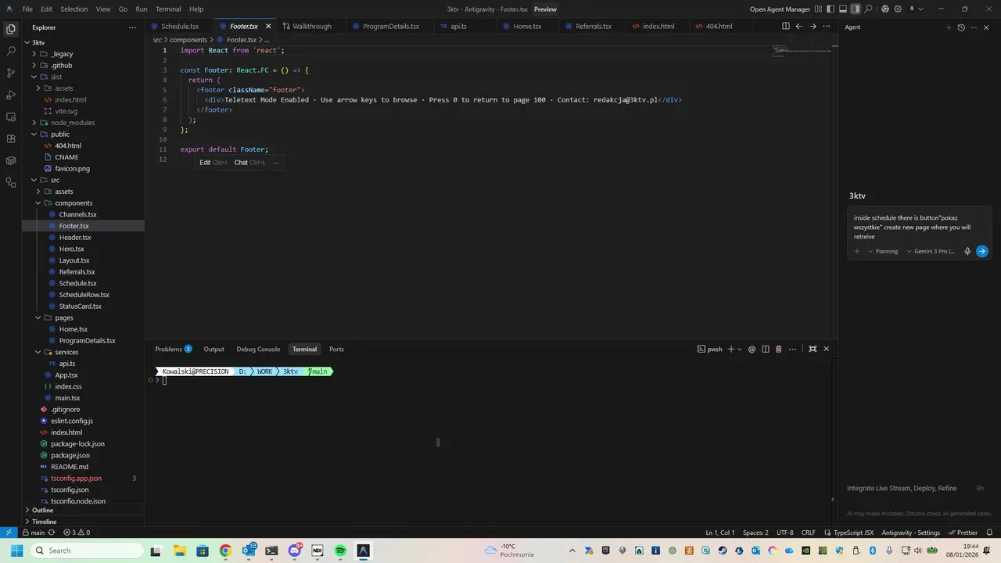Viewport: 1001px width, 563px height.
Task: Navigate back with the left arrow
Action: (x=799, y=26)
